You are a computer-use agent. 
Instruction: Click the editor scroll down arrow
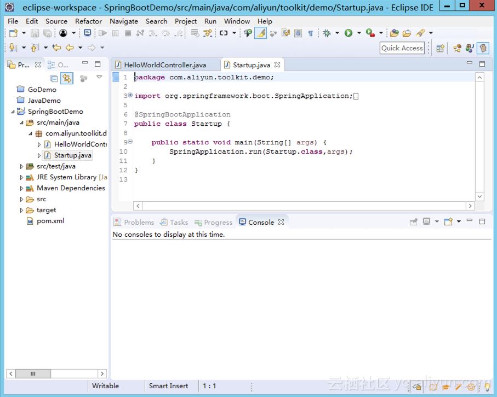(x=479, y=196)
